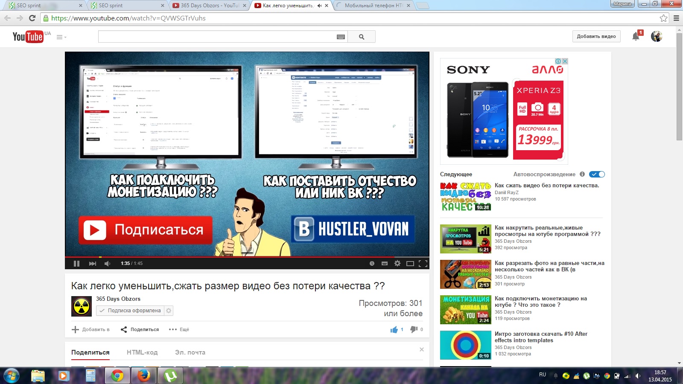Click the address bar URL
The image size is (683, 384).
[x=128, y=18]
